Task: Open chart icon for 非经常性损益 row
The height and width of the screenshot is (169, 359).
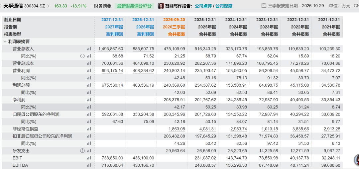Action: click(x=89, y=129)
